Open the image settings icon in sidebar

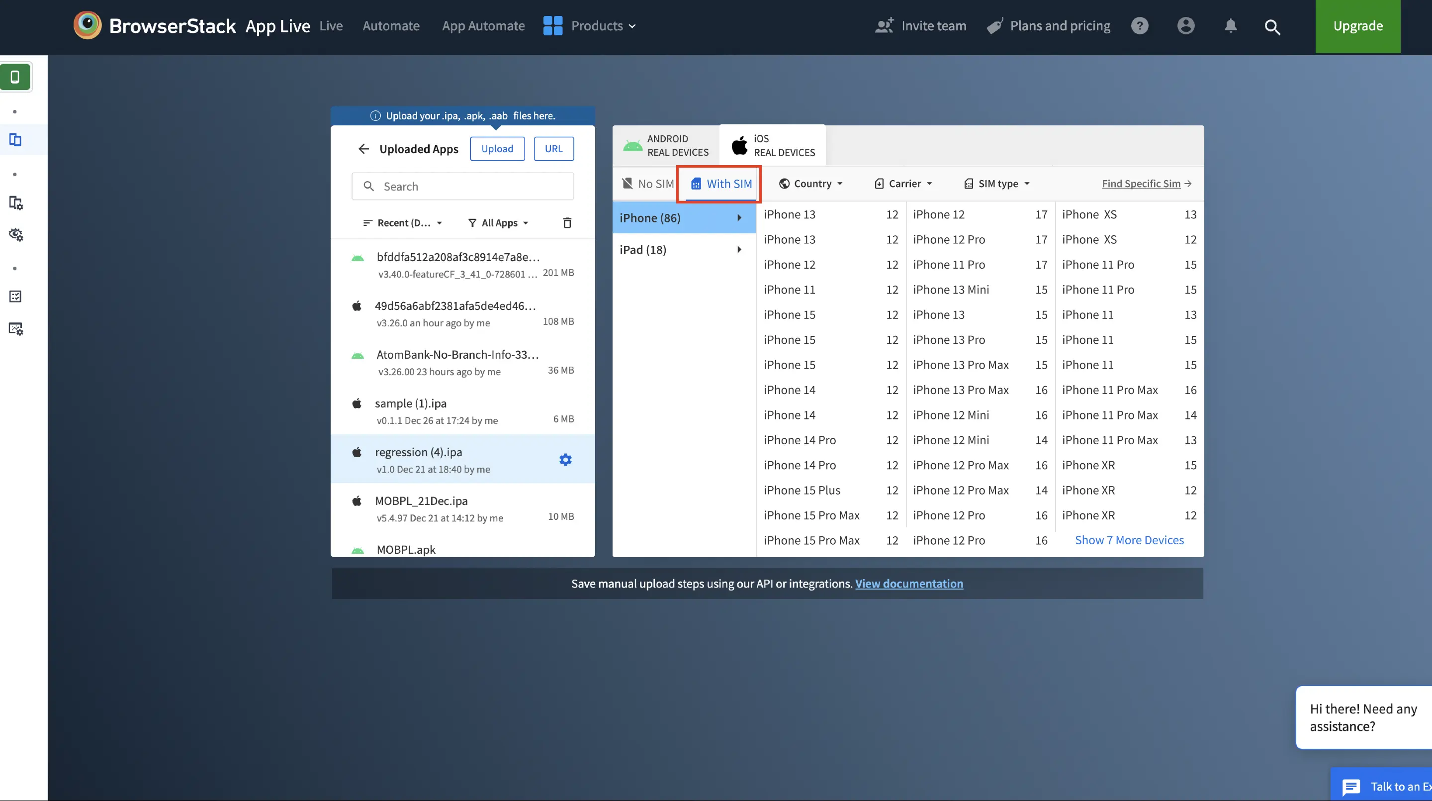(x=15, y=328)
